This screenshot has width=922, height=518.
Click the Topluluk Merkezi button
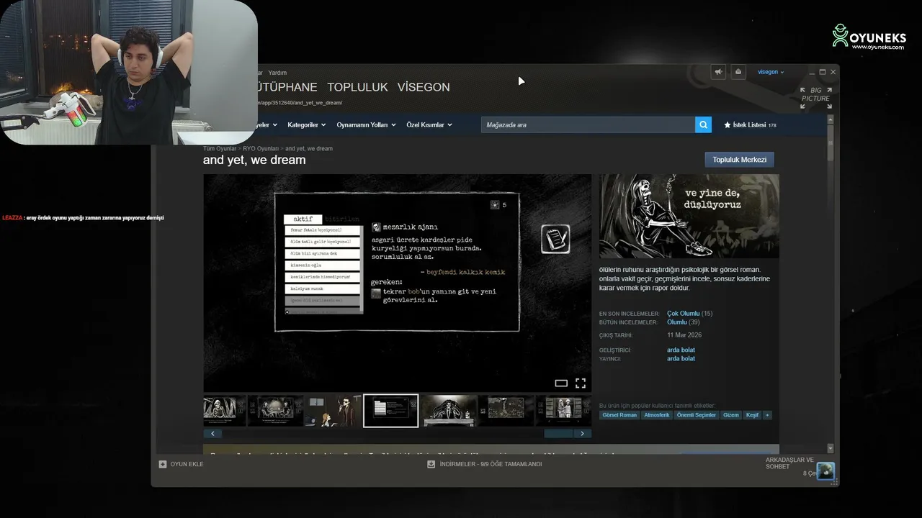pos(739,160)
